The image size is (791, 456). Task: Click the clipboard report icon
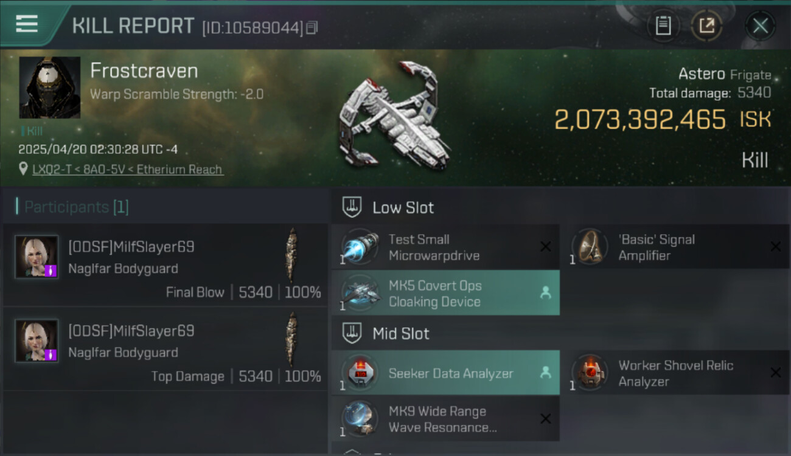[663, 26]
